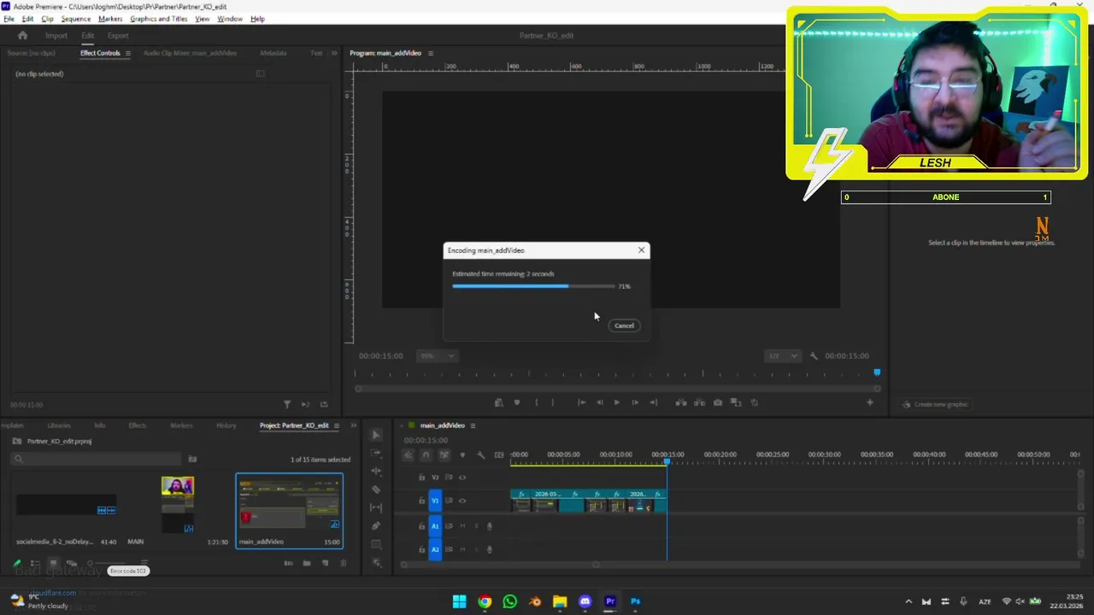1094x615 pixels.
Task: Select the Pen tool
Action: pyautogui.click(x=376, y=525)
